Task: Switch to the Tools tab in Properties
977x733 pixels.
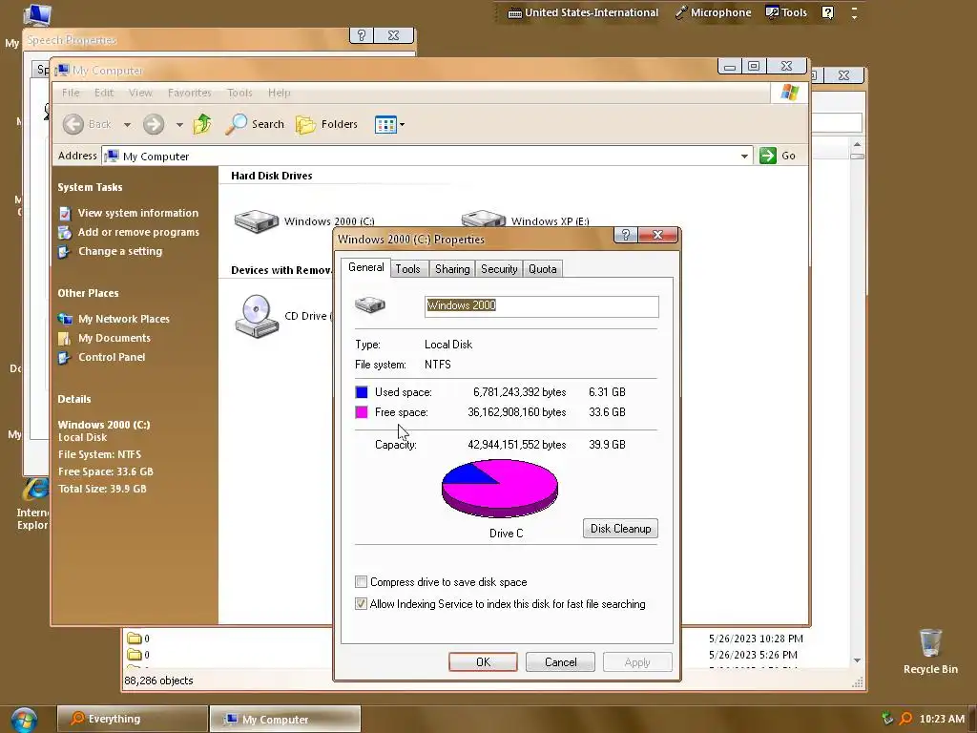Action: [407, 269]
